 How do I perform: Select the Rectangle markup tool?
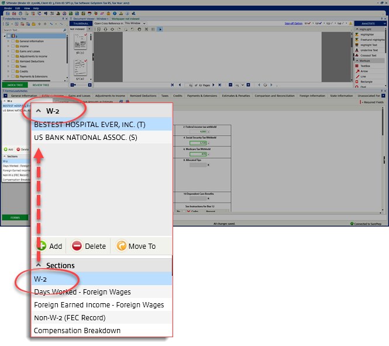(x=366, y=81)
